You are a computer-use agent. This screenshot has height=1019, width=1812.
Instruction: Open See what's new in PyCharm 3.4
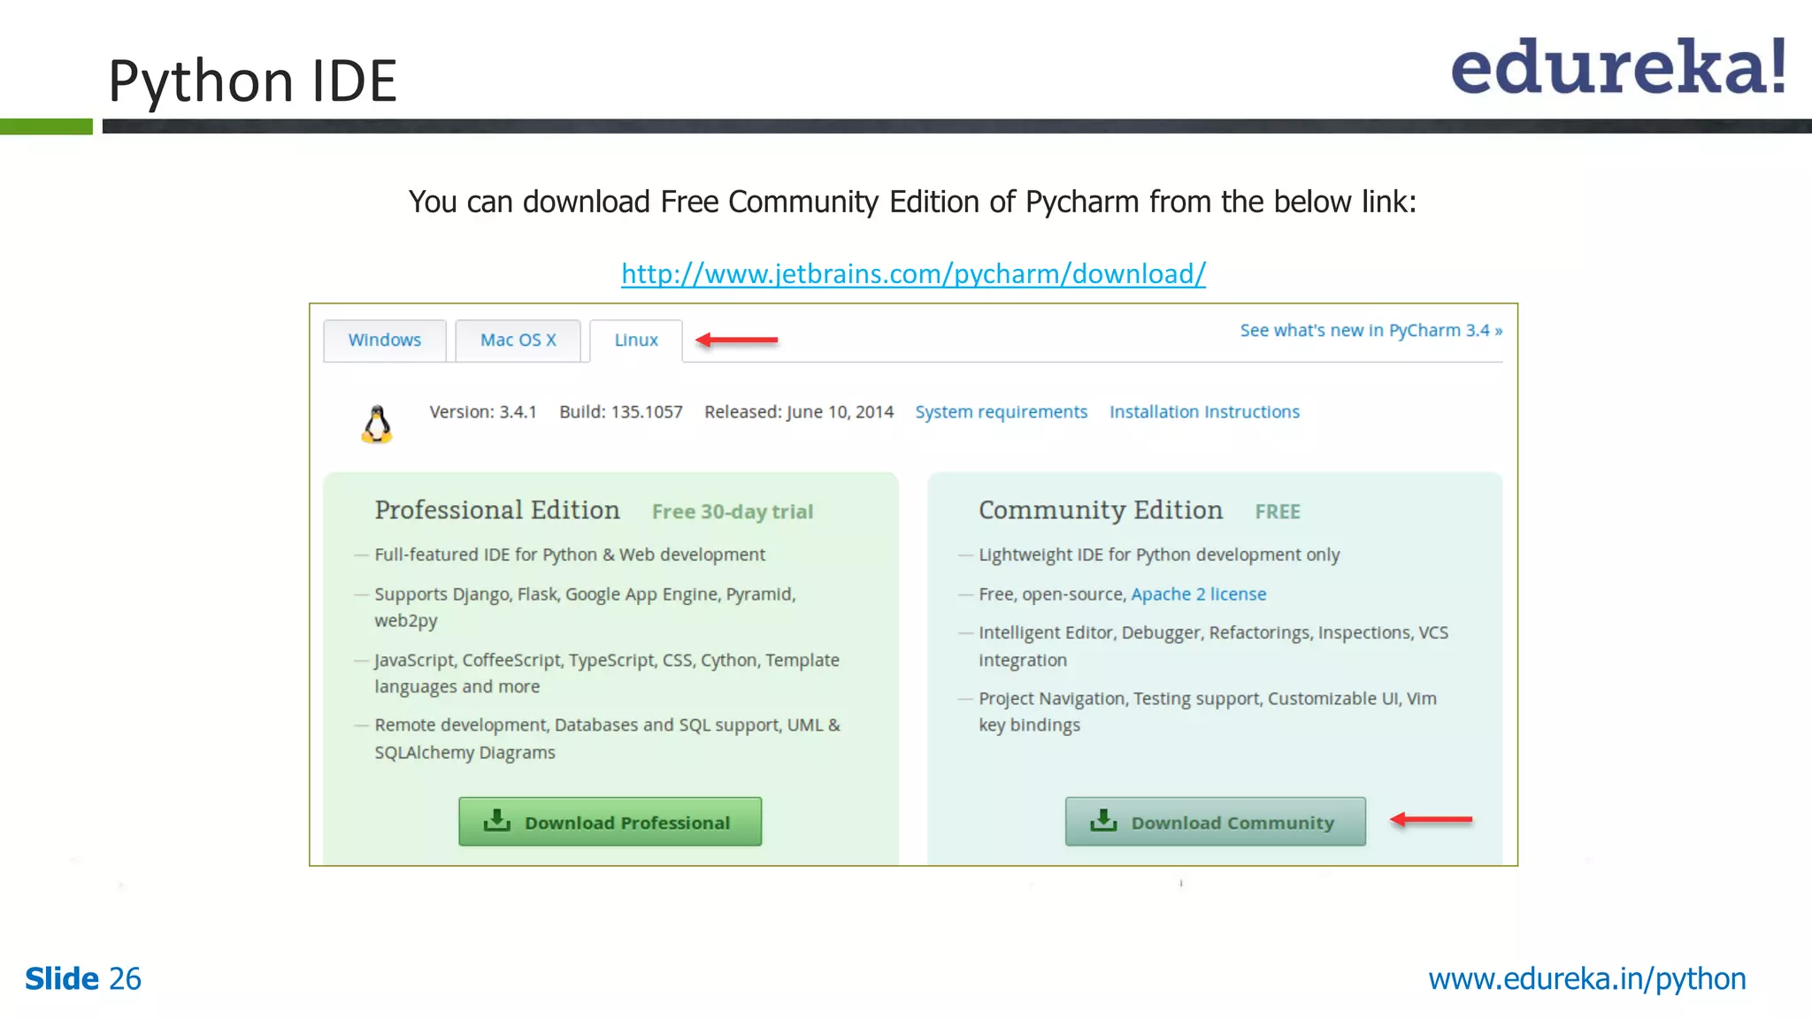[1371, 330]
